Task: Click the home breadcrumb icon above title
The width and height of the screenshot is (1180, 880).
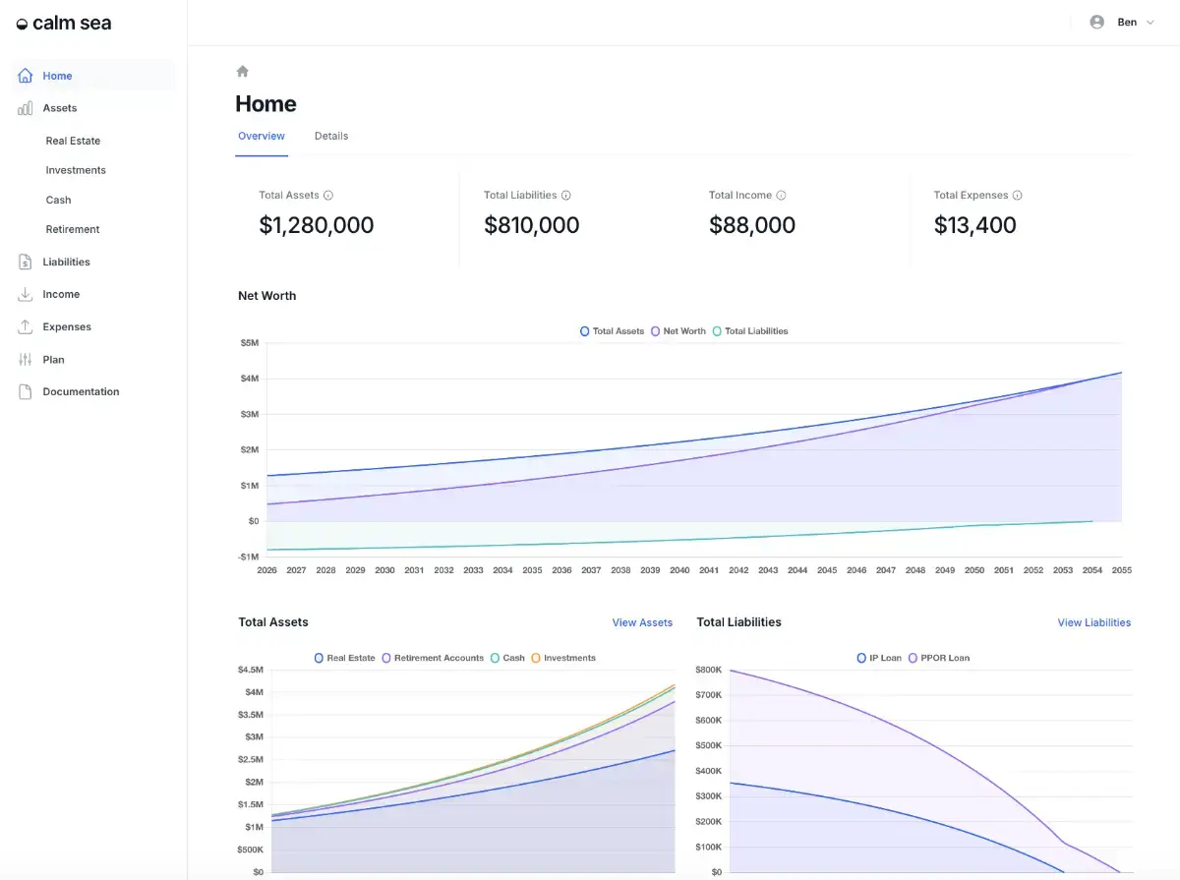Action: 243,72
